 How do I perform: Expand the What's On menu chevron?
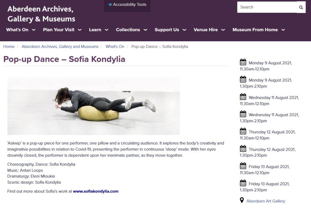(34, 30)
